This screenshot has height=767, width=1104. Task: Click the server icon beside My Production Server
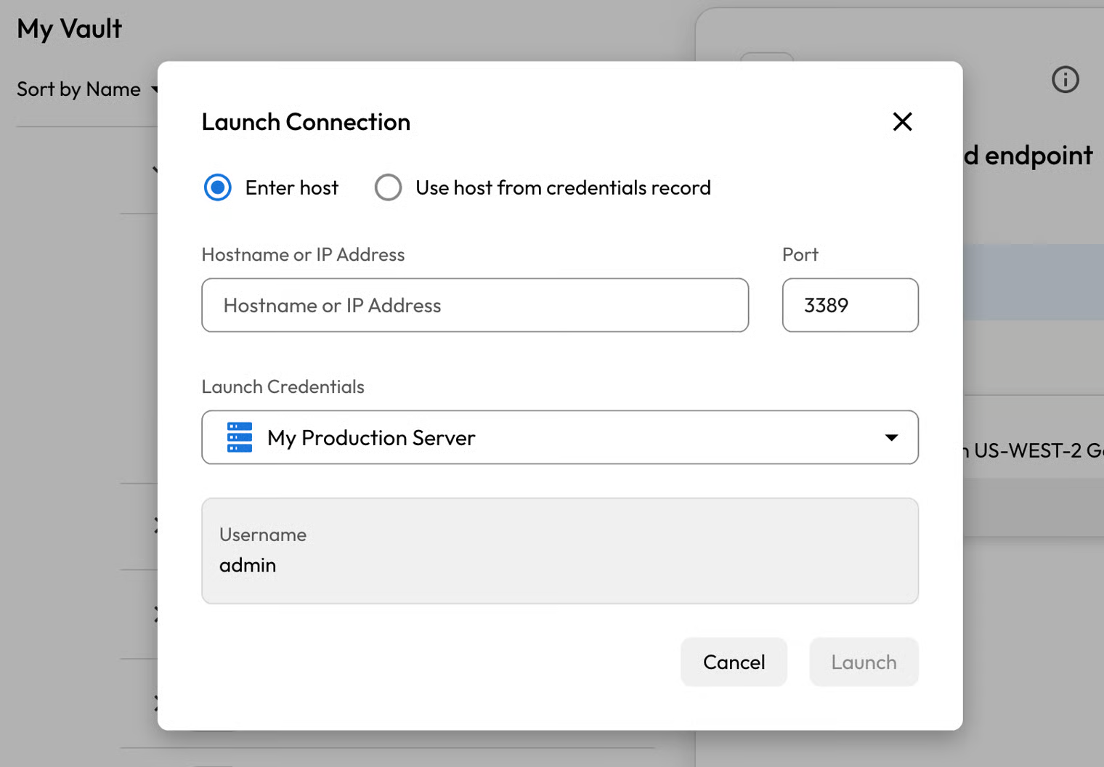tap(240, 437)
